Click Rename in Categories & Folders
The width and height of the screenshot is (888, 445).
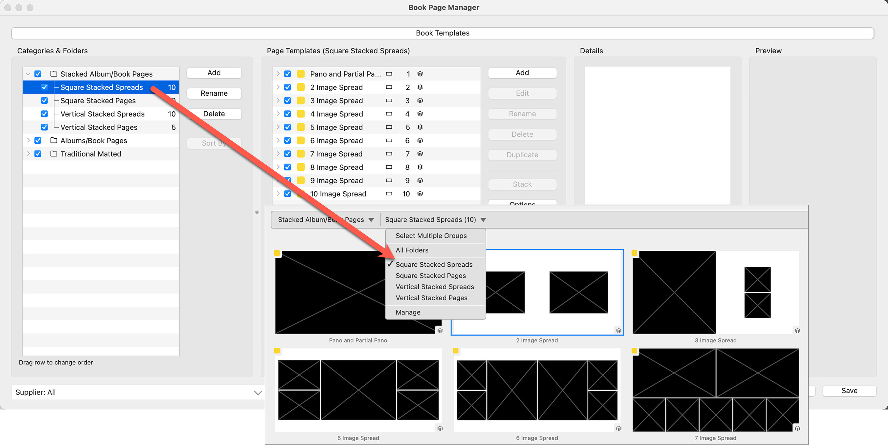(x=214, y=93)
